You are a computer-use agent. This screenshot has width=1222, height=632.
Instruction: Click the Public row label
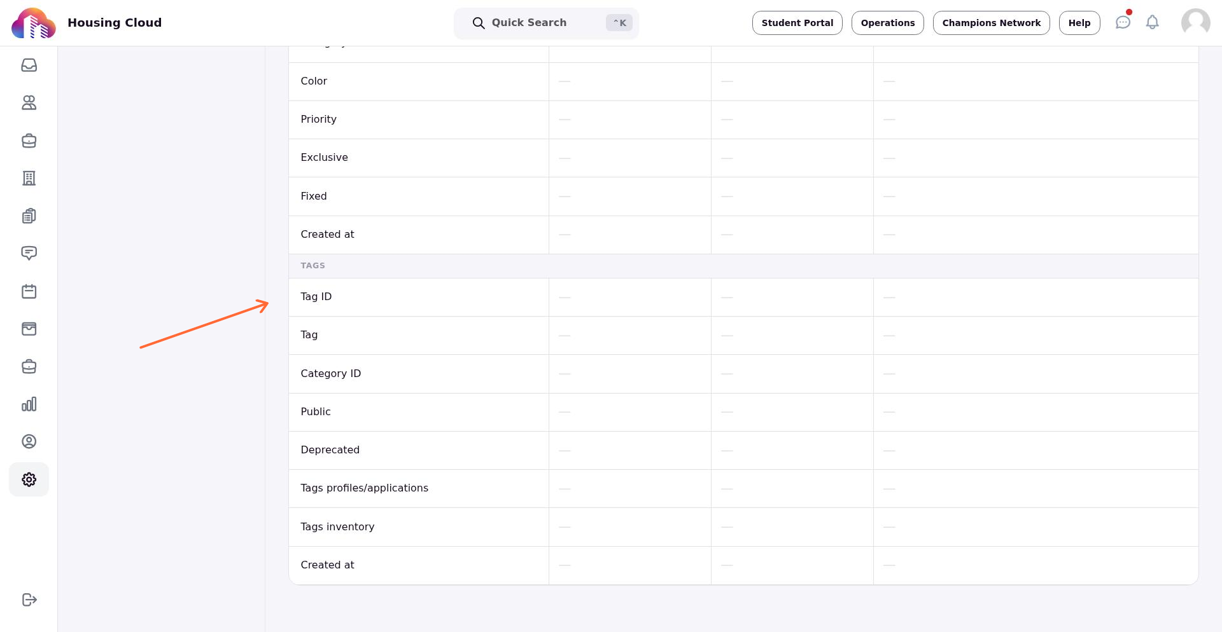point(316,412)
